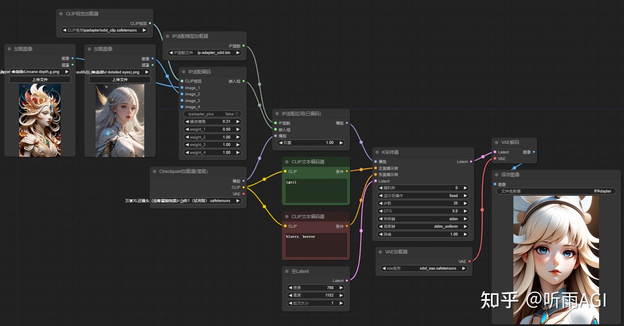Click the VAE output socket of the VAE加载器 node
This screenshot has height=326, width=624.
[469, 261]
